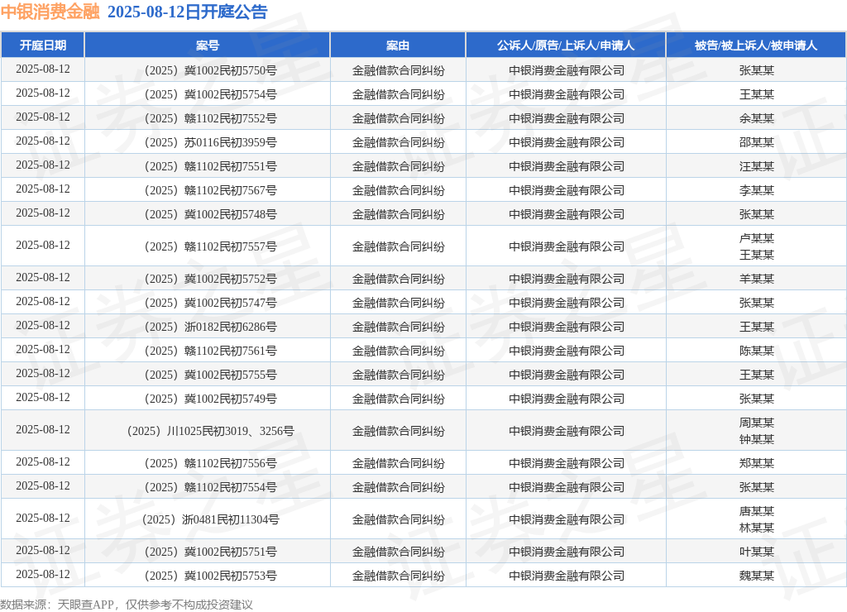The width and height of the screenshot is (847, 612).
Task: Select case number 赣1102民初7557号
Action: (211, 246)
